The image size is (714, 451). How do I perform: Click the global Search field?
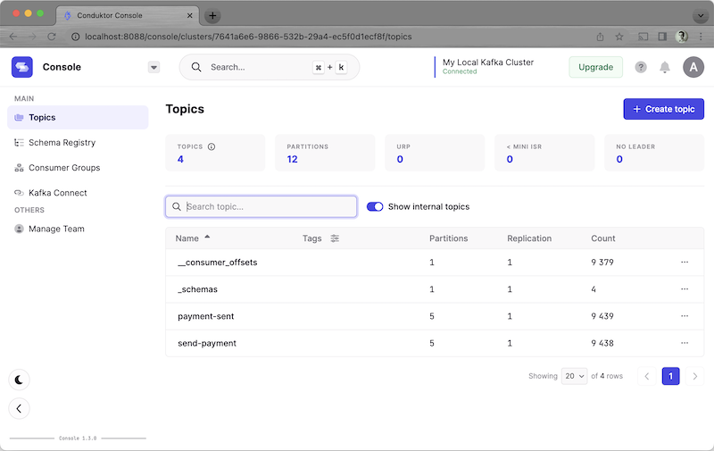tap(270, 67)
